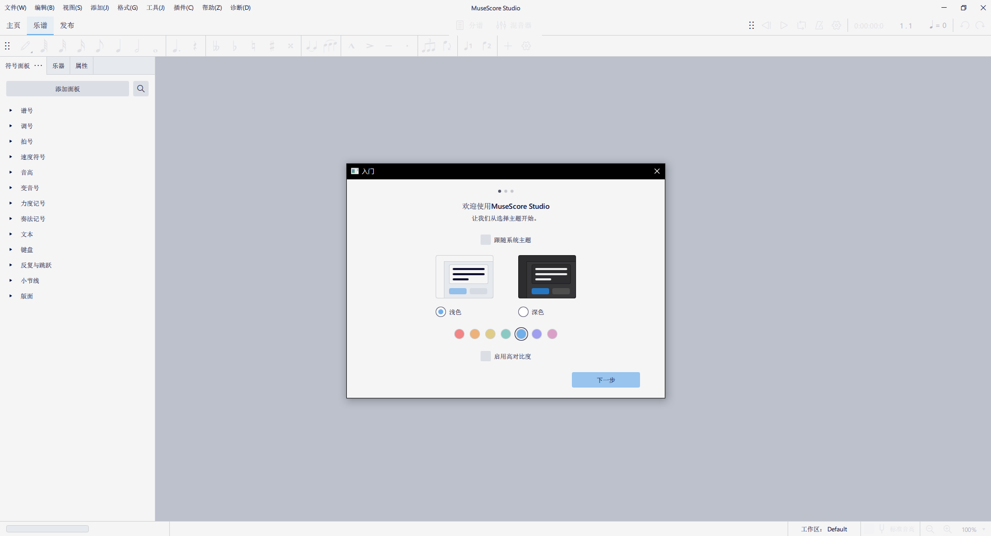
Task: Click the 添加面板 button
Action: [x=68, y=89]
